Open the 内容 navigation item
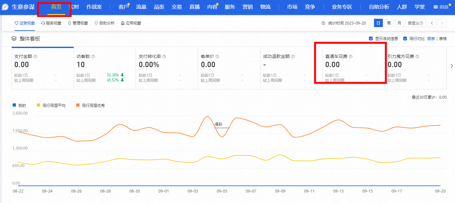Image resolution: width=455 pixels, height=203 pixels. 212,7
